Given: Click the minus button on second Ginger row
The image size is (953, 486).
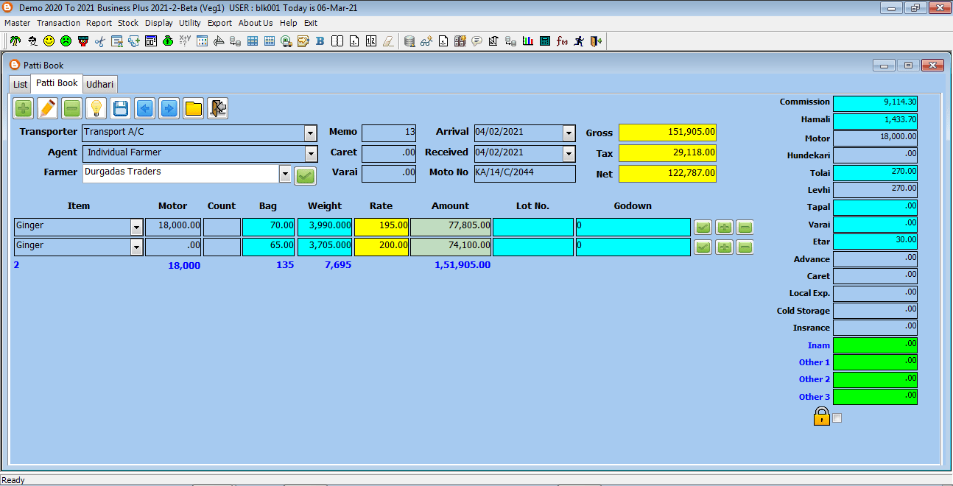Looking at the screenshot, I should tap(745, 247).
